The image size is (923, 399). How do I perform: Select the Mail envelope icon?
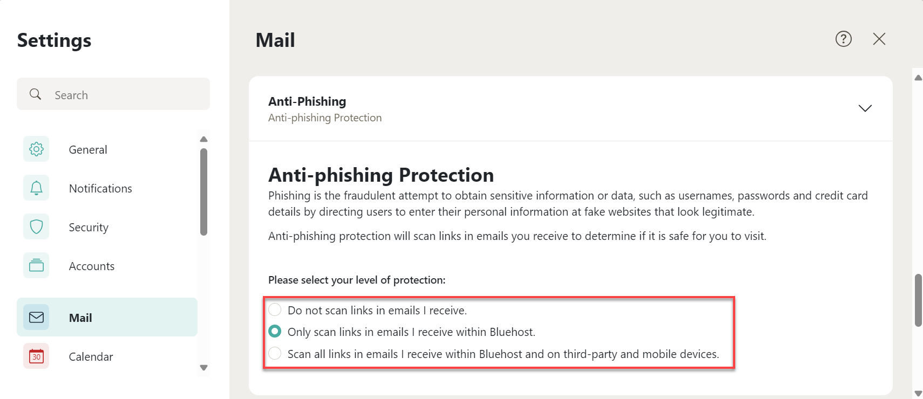36,317
